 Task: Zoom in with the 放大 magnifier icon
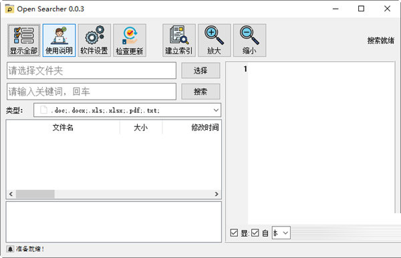(215, 40)
